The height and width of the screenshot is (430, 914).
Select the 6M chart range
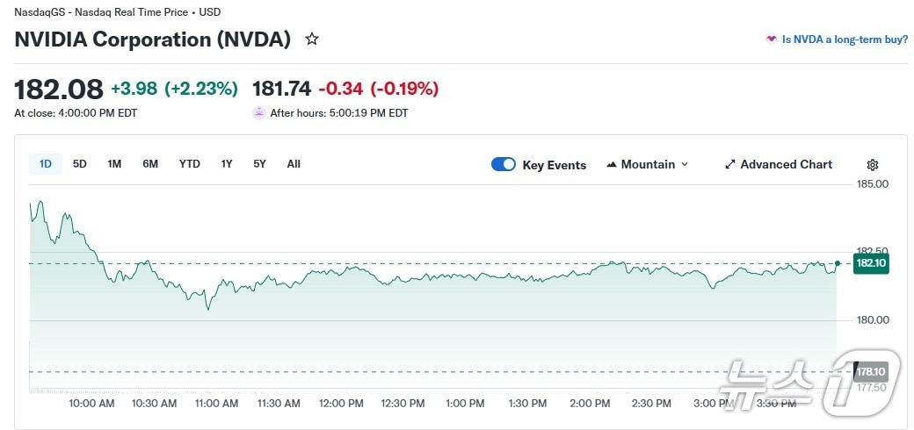(150, 164)
